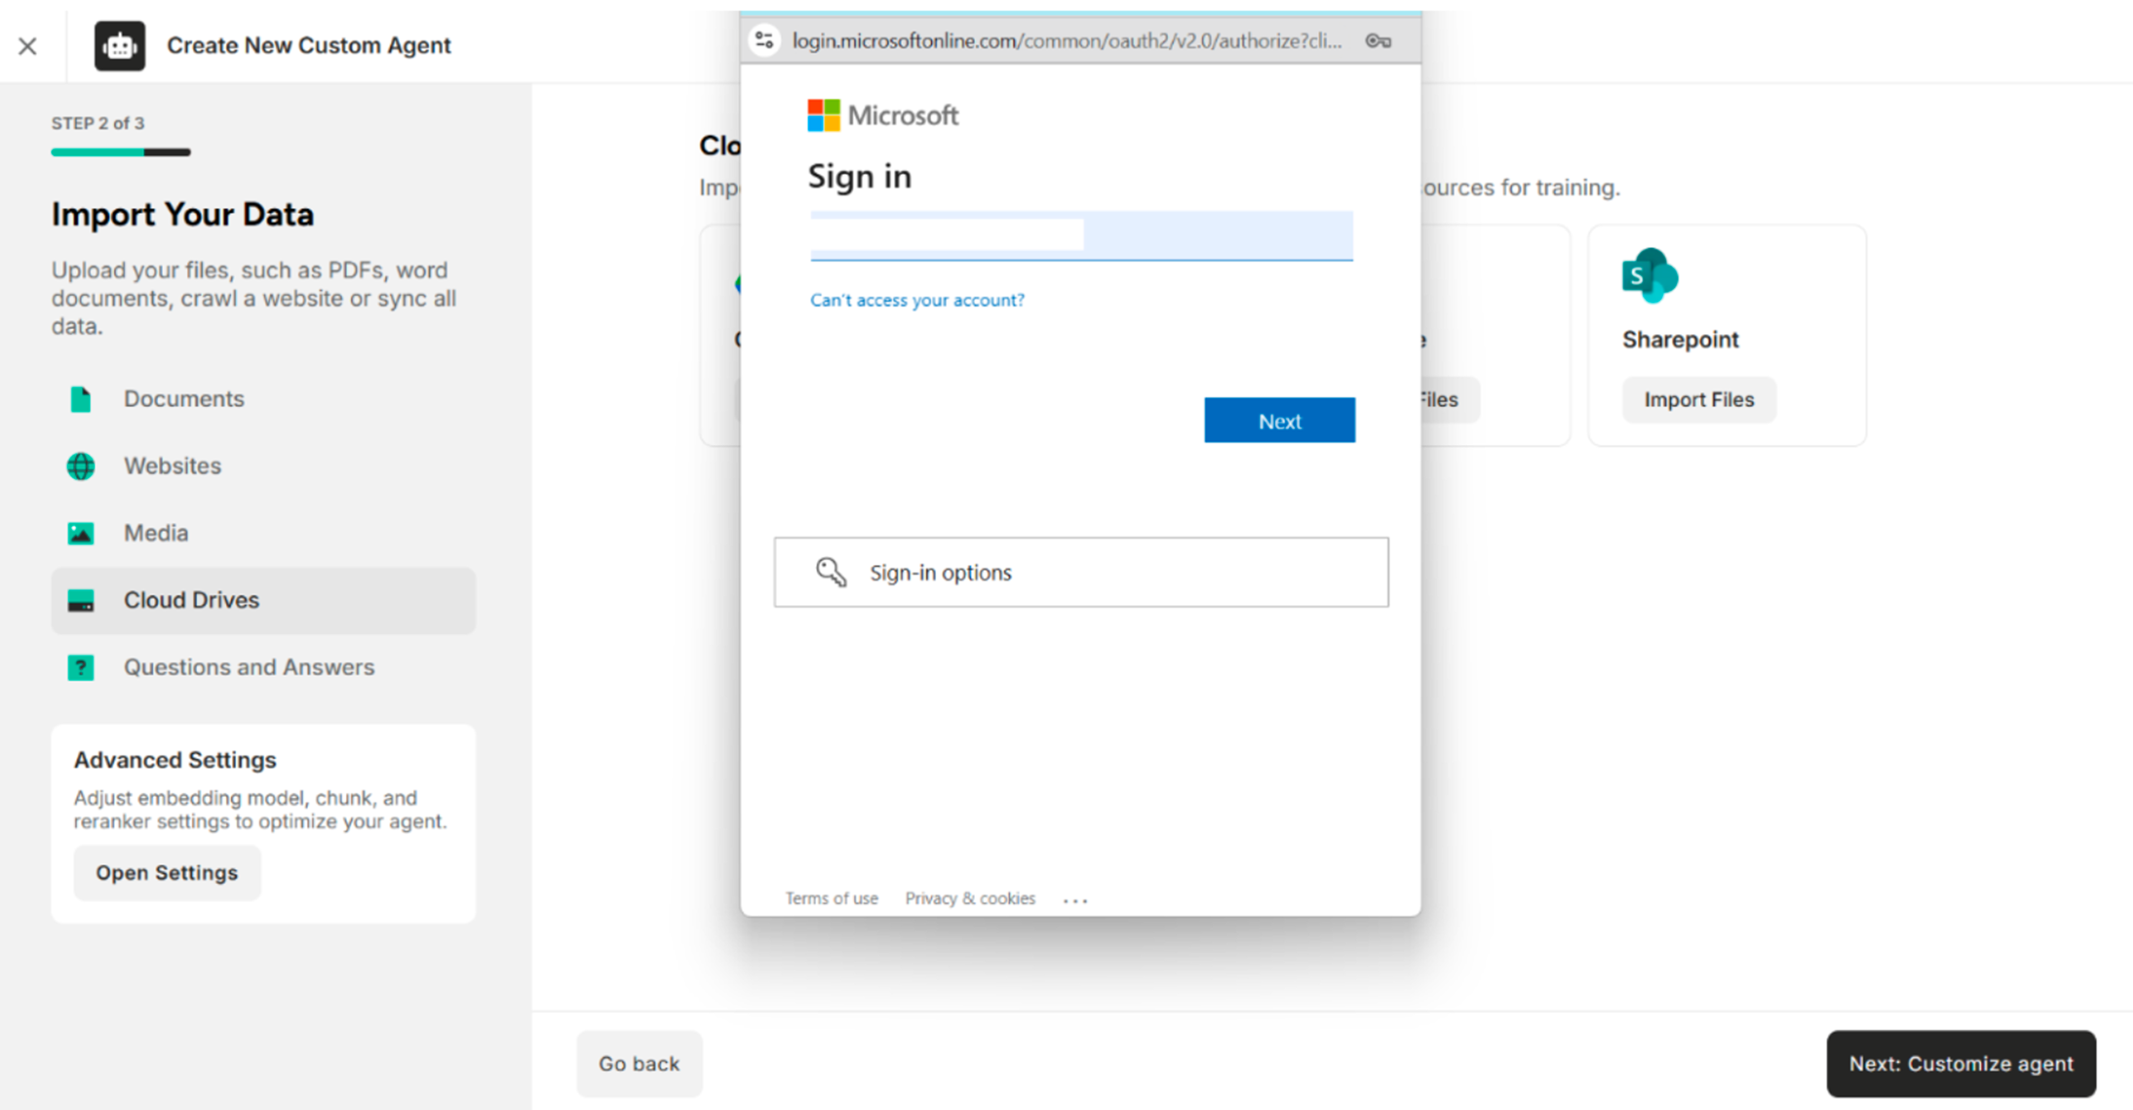The width and height of the screenshot is (2133, 1110).
Task: Click the robot agent icon in header
Action: (x=120, y=45)
